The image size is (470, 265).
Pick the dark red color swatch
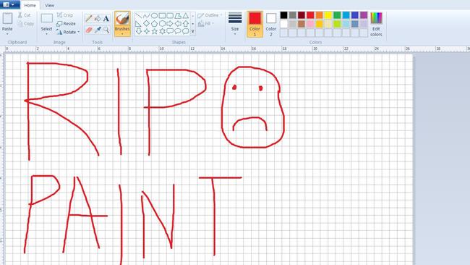[x=302, y=15]
